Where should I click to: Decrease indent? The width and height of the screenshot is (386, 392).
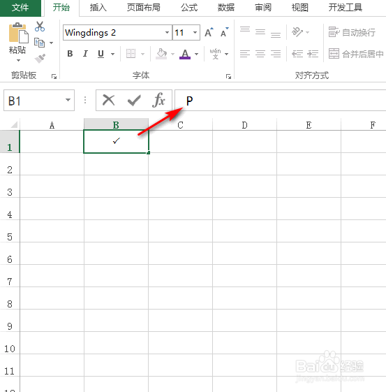click(x=297, y=54)
